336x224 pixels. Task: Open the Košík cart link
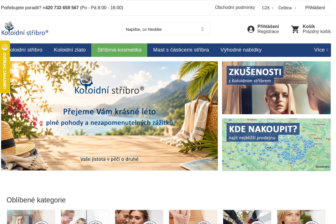[x=309, y=27]
